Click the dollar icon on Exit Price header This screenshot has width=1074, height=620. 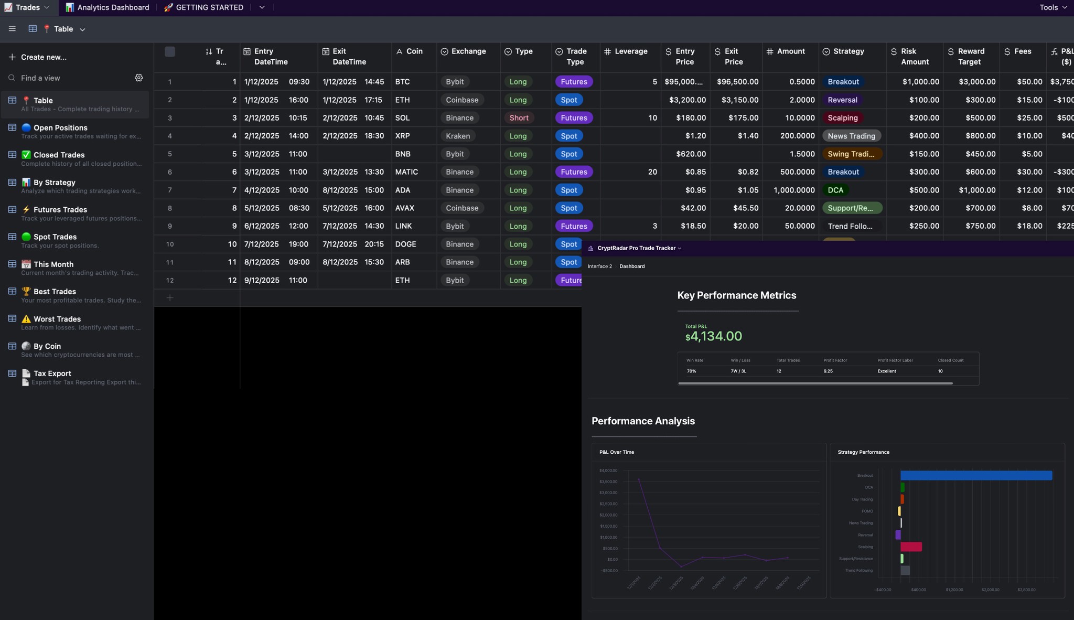[x=717, y=51]
